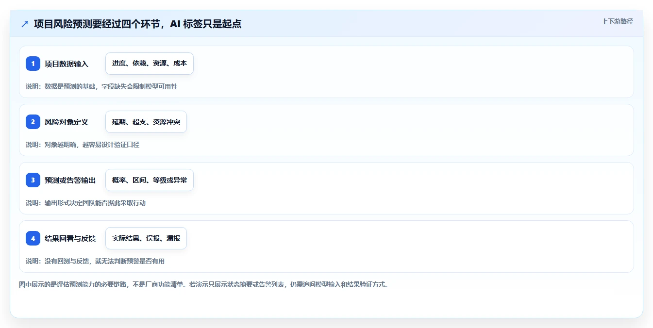Click the 上下游路径 label

pyautogui.click(x=617, y=21)
